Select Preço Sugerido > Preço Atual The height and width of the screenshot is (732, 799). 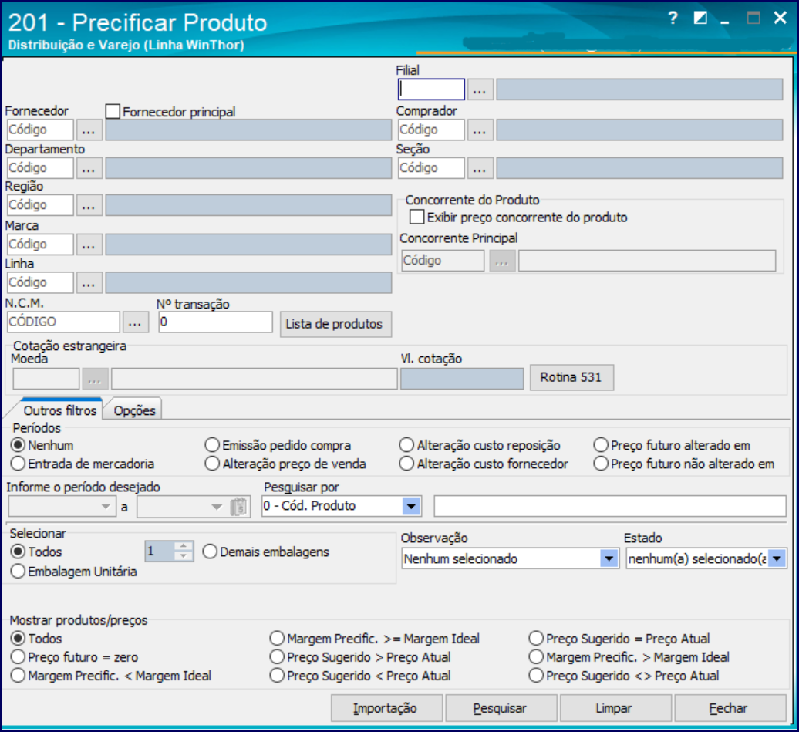click(x=277, y=657)
